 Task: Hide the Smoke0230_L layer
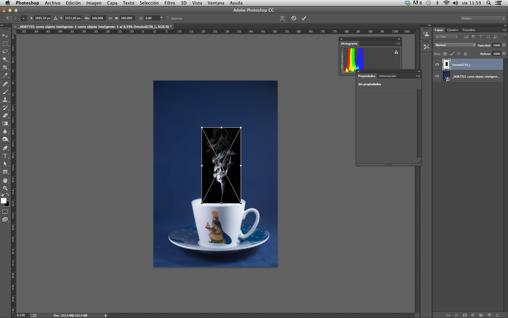tap(437, 64)
